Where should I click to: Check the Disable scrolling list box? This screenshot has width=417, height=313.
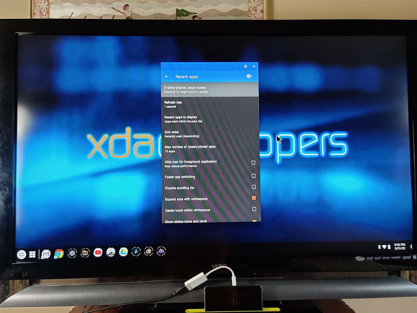(x=254, y=187)
